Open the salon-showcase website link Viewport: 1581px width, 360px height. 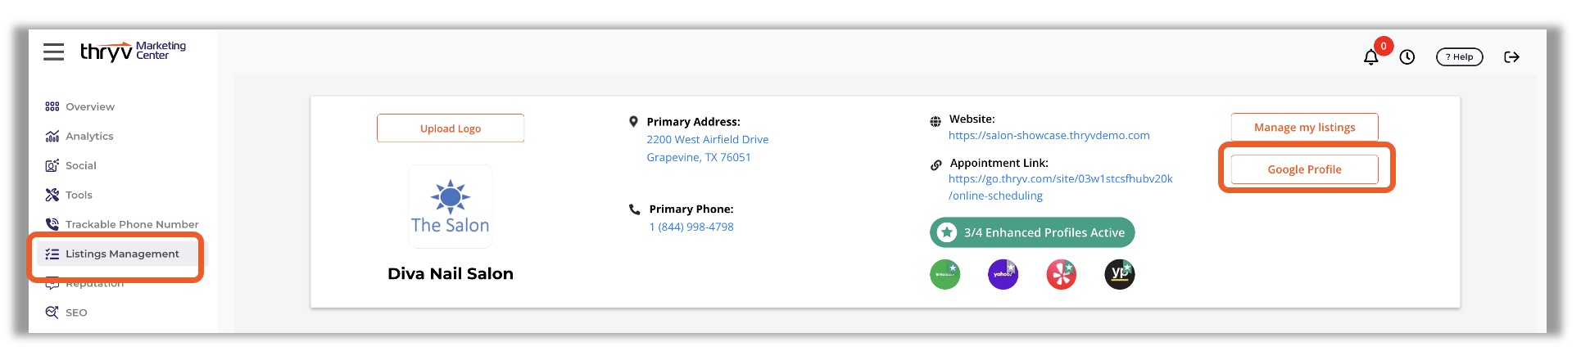(x=1049, y=136)
